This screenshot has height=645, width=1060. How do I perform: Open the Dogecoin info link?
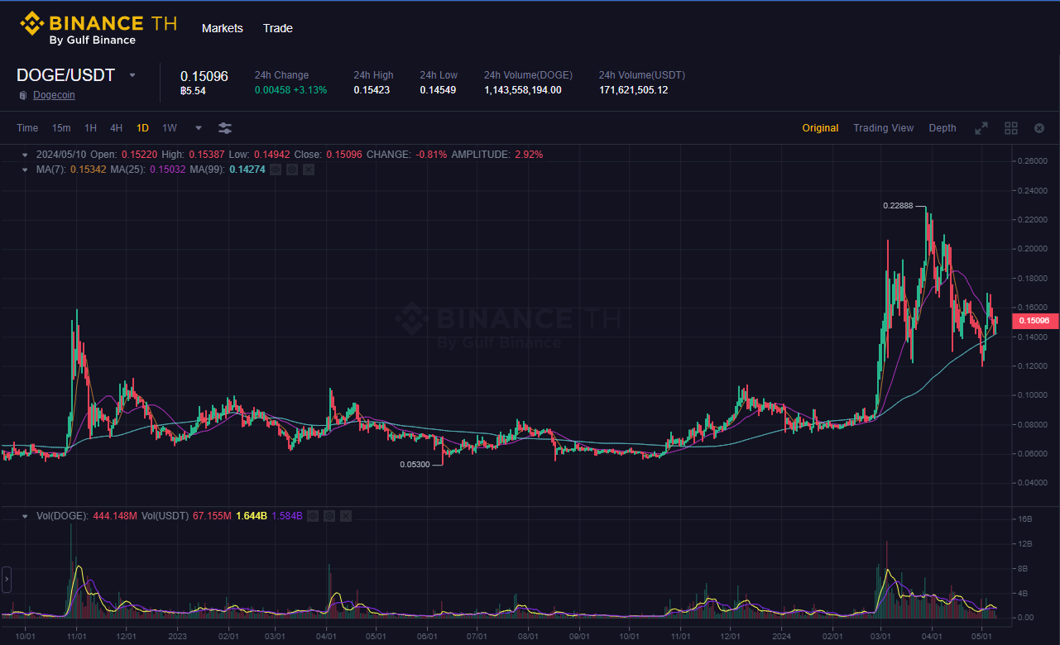54,95
